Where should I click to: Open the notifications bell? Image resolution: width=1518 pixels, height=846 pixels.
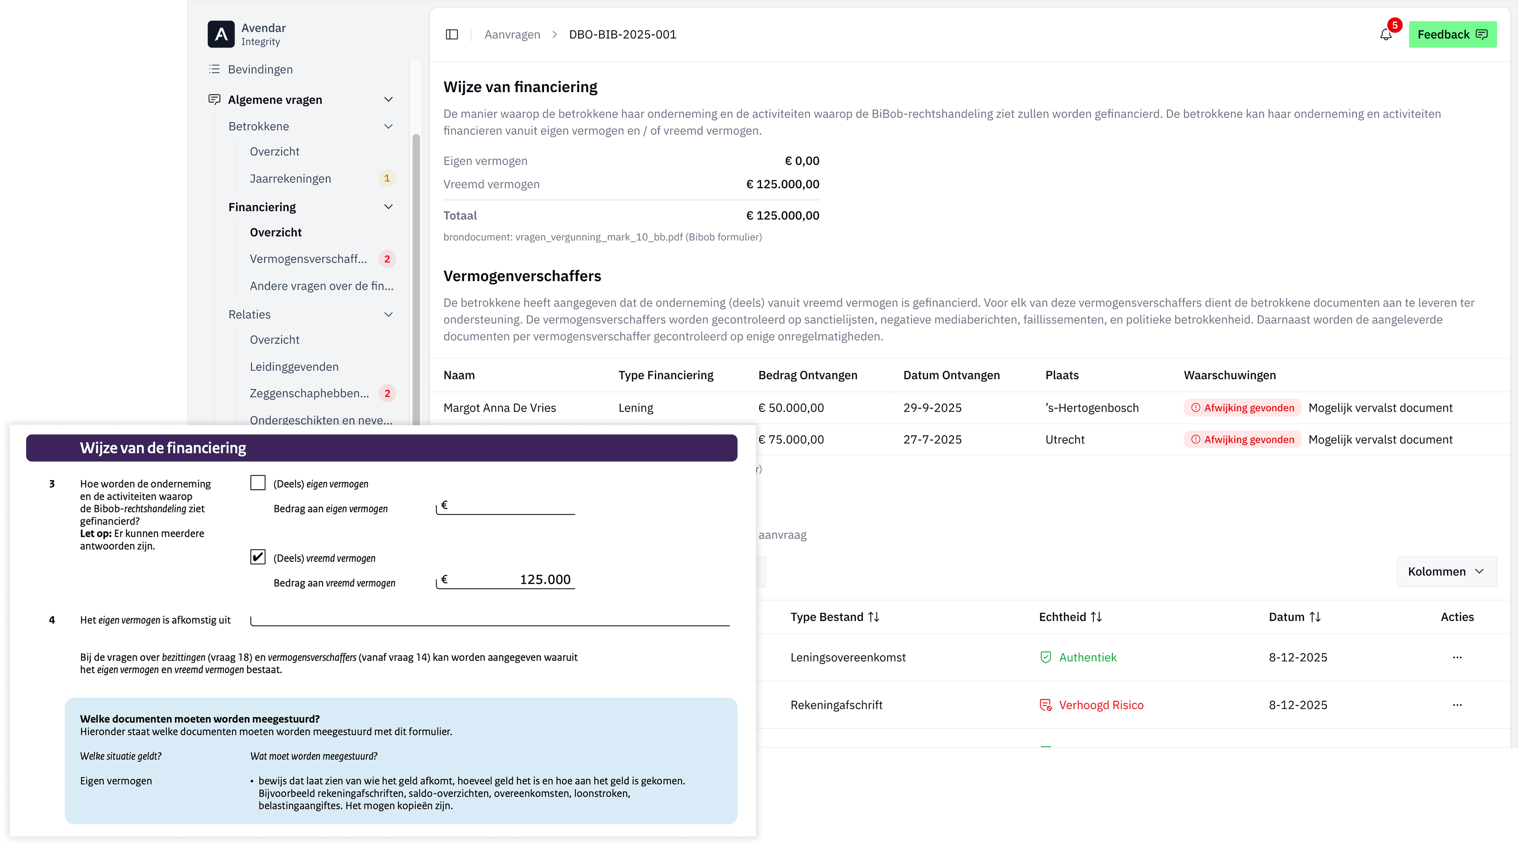pos(1386,35)
